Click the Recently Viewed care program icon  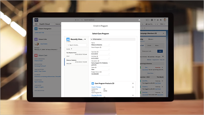pos(68,39)
